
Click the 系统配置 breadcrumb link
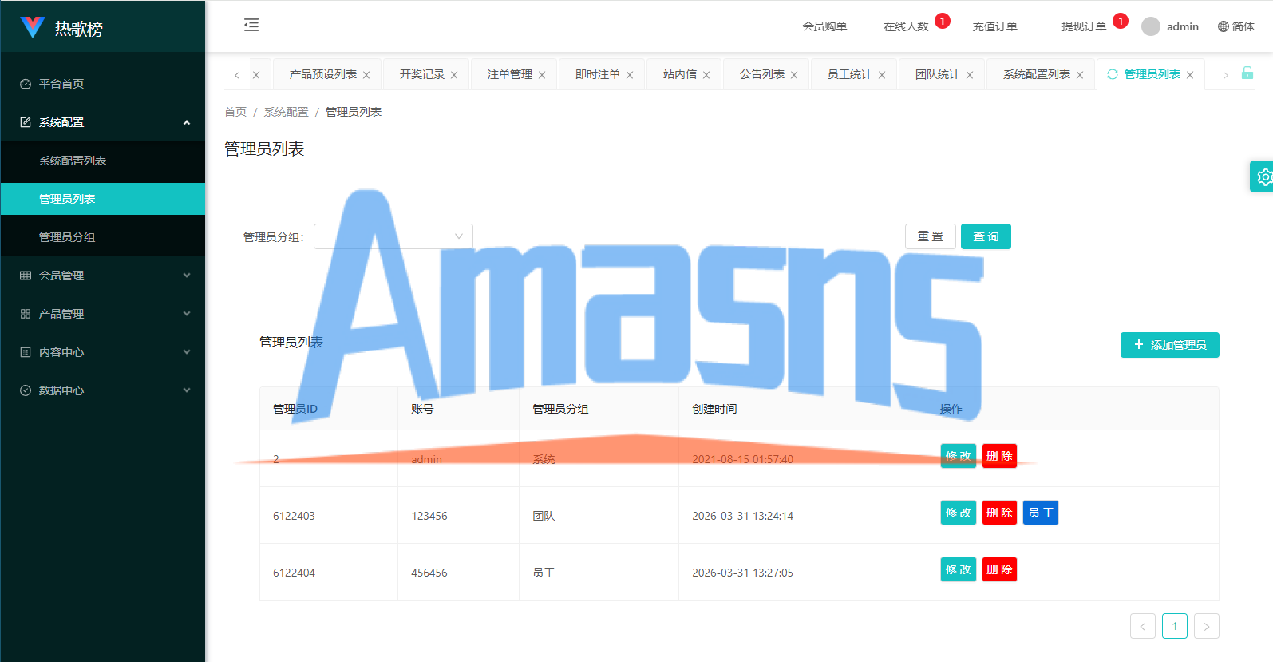point(286,112)
